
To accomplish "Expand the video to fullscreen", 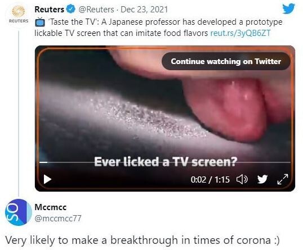I will [x=283, y=179].
